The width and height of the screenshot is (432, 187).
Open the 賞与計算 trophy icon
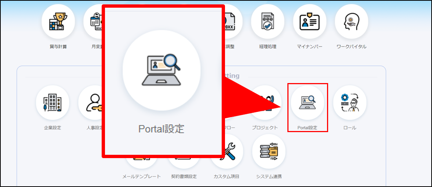[x=58, y=21]
